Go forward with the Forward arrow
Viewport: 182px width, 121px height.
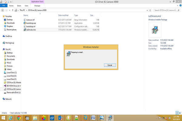tap(6, 10)
